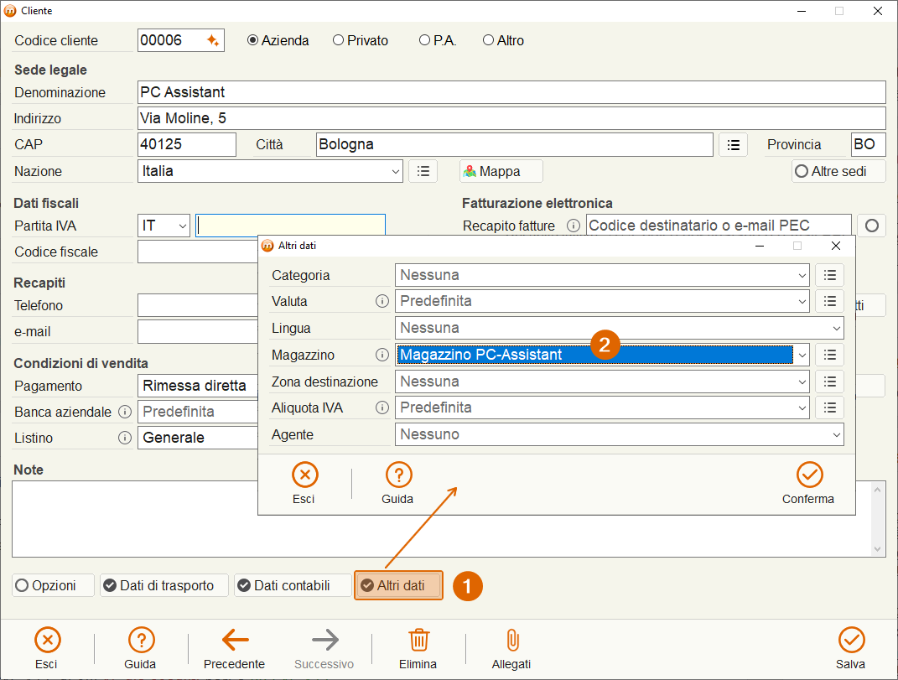The width and height of the screenshot is (898, 680).
Task: Open the Valuta list icon button
Action: [x=830, y=301]
